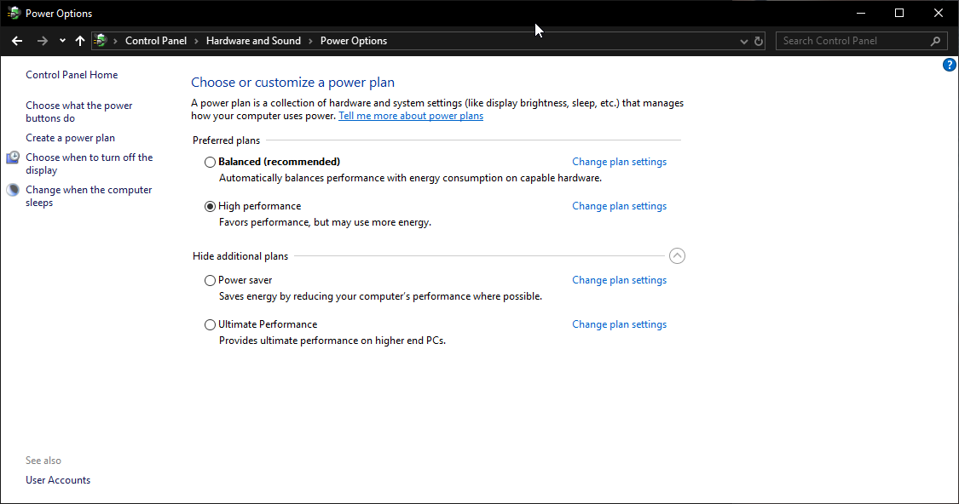This screenshot has width=959, height=504.
Task: Click the Forward navigation arrow
Action: (42, 41)
